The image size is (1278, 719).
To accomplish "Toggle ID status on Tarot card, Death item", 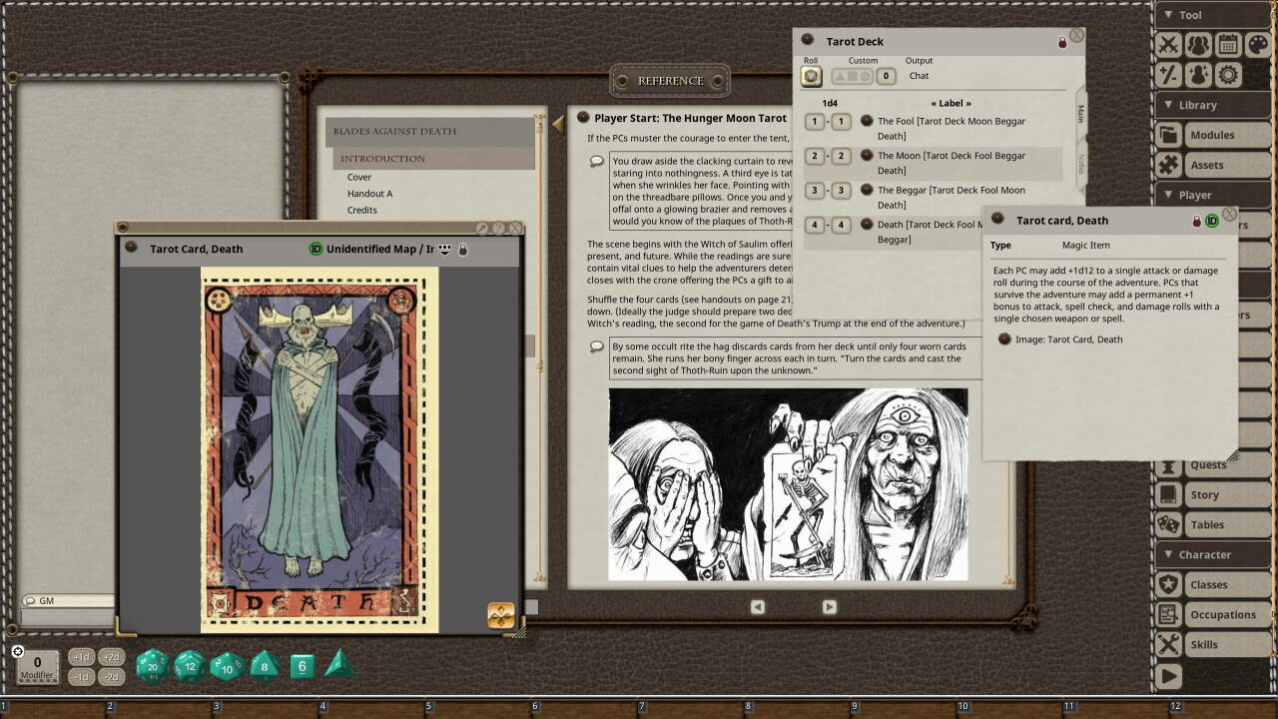I will (x=1212, y=221).
